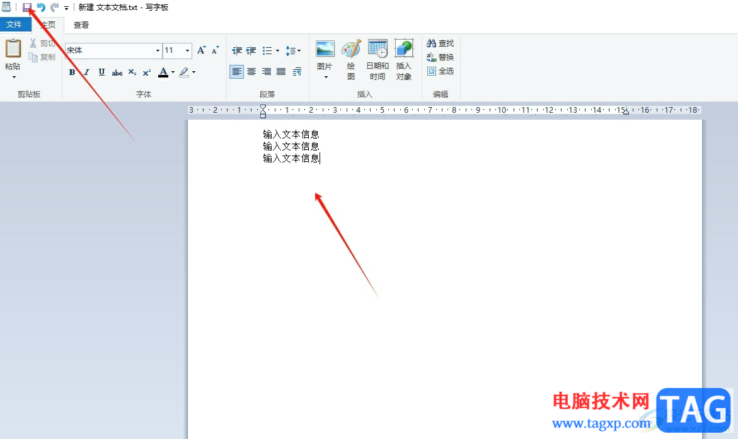Toggle bold formatting
Viewport: 738px width, 439px height.
[x=72, y=72]
